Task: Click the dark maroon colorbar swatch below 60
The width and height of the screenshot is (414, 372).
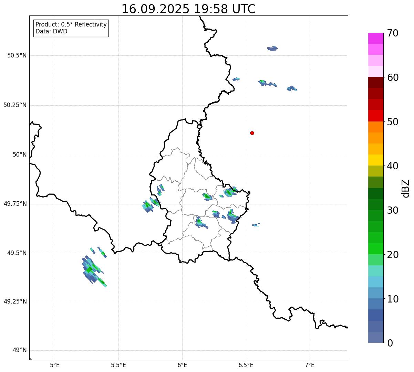Action: (376, 83)
